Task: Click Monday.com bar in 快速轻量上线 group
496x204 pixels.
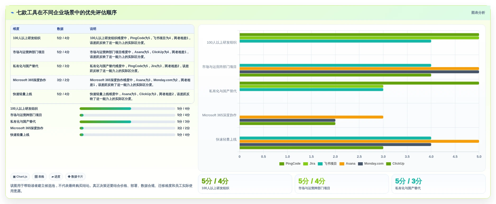Action: 336,145
